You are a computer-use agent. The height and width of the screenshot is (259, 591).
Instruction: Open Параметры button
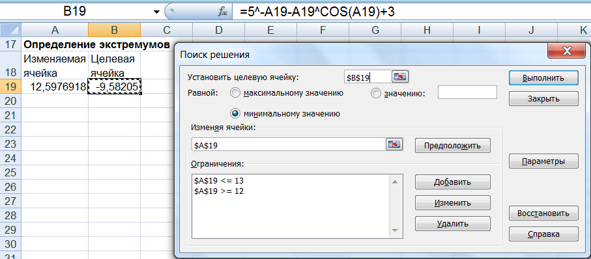pyautogui.click(x=543, y=161)
